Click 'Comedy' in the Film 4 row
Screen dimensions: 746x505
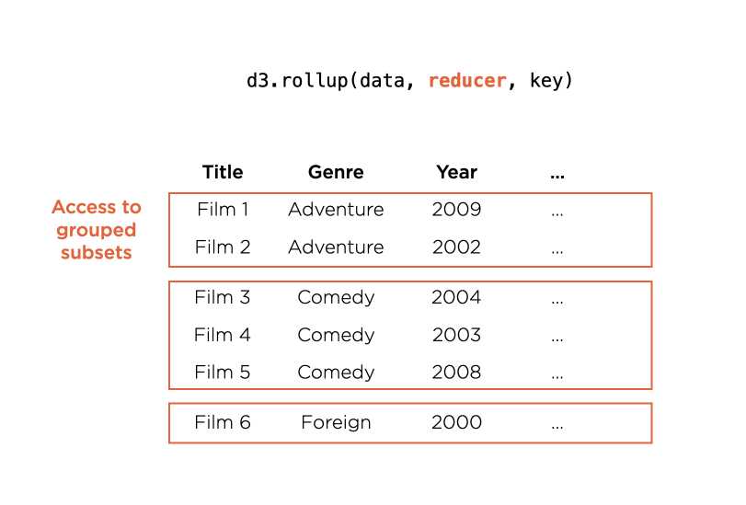[x=336, y=335]
